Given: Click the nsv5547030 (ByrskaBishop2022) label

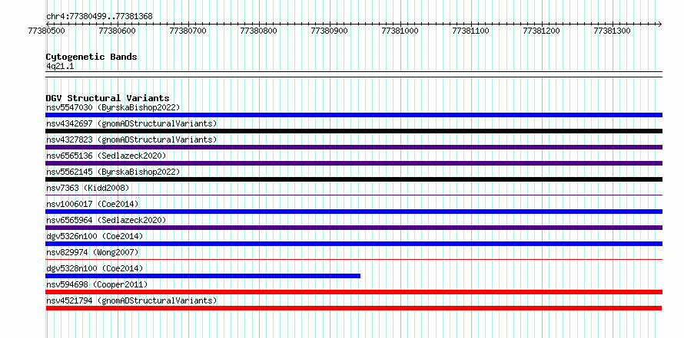Looking at the screenshot, I should click(x=113, y=107).
